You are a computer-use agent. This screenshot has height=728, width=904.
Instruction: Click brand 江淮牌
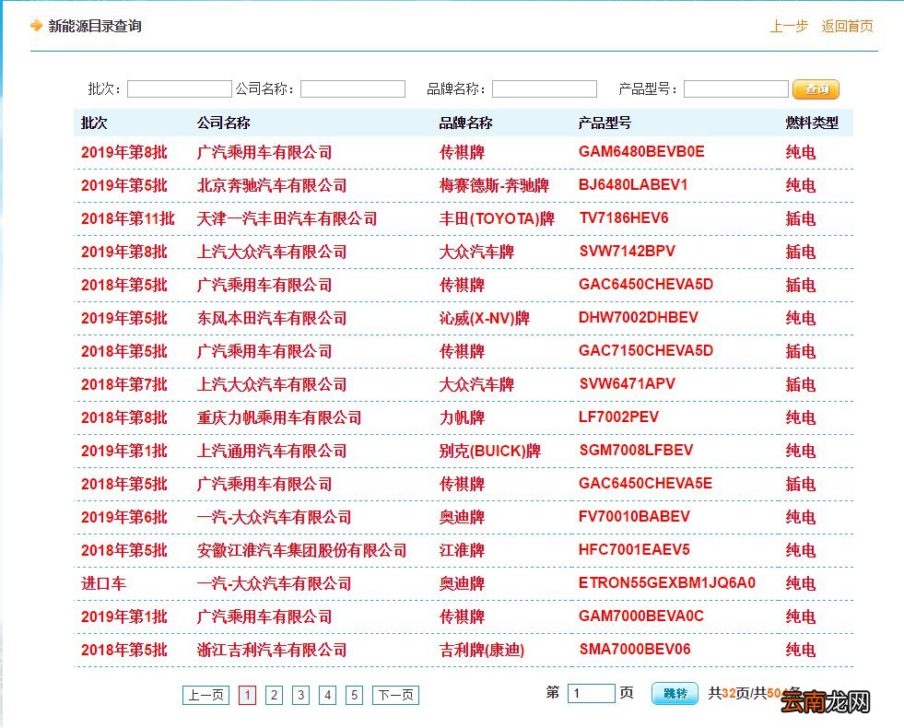click(x=462, y=550)
